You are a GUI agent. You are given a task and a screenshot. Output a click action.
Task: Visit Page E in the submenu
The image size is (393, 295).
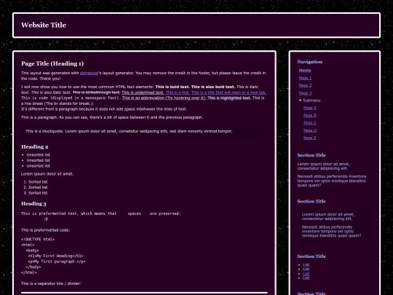pos(310,138)
